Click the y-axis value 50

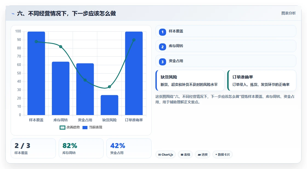(x=19, y=73)
